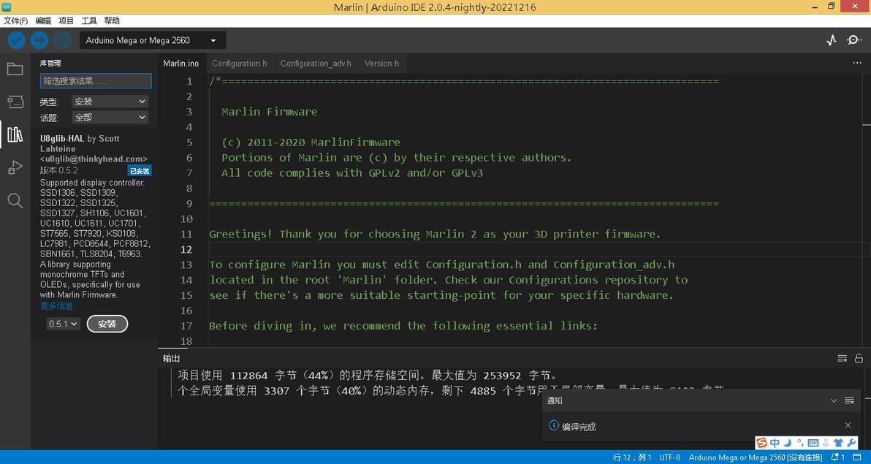This screenshot has width=871, height=464.
Task: Toggle output scroll lock
Action: [x=859, y=359]
